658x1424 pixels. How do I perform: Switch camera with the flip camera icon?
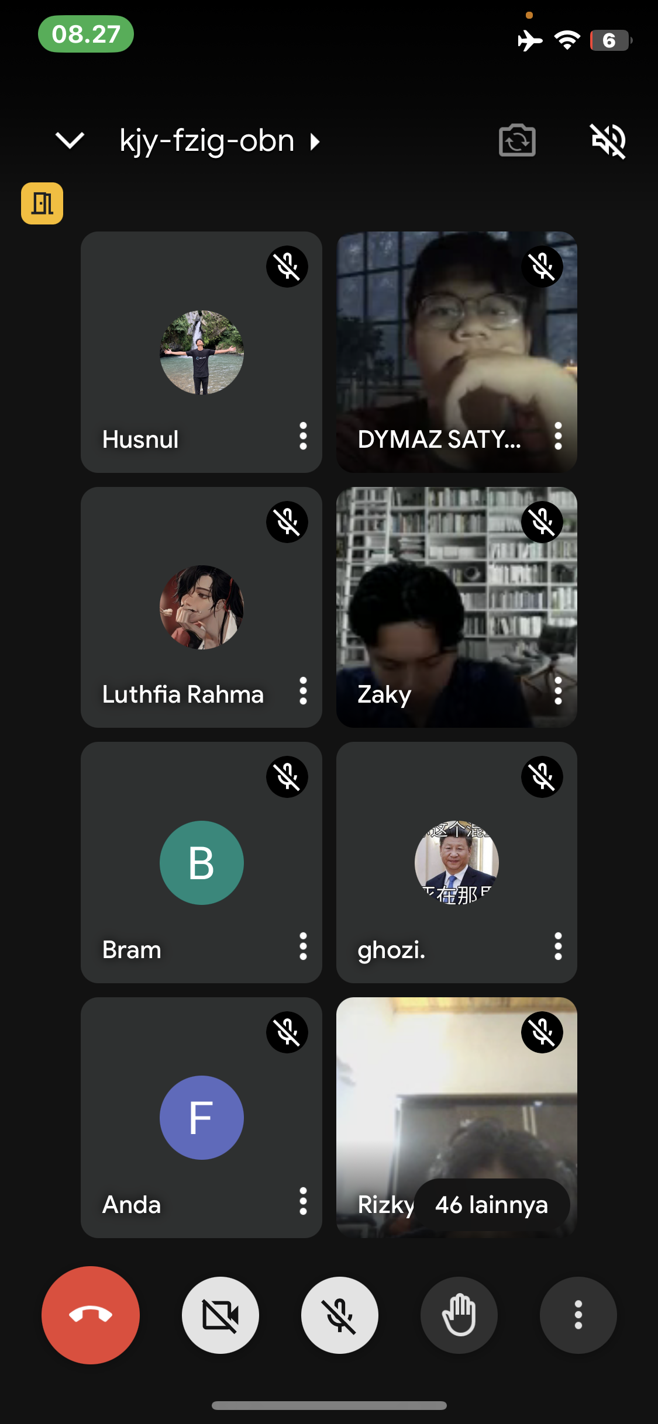pos(517,140)
